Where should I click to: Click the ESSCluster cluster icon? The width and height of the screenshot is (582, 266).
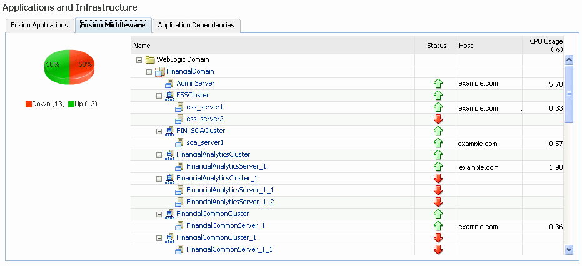(169, 96)
